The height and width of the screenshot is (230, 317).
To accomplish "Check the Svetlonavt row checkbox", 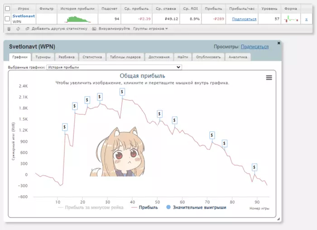I will click(8, 19).
